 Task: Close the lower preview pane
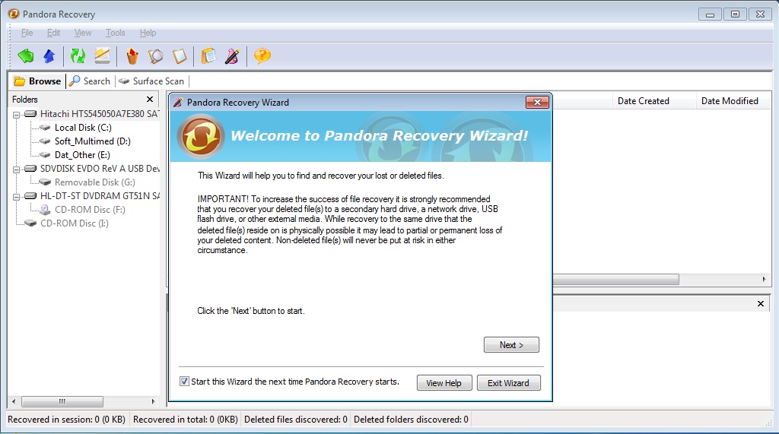click(760, 303)
